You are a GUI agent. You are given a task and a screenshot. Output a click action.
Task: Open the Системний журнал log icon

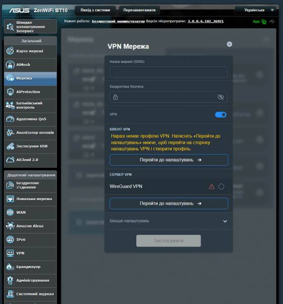pos(10,294)
